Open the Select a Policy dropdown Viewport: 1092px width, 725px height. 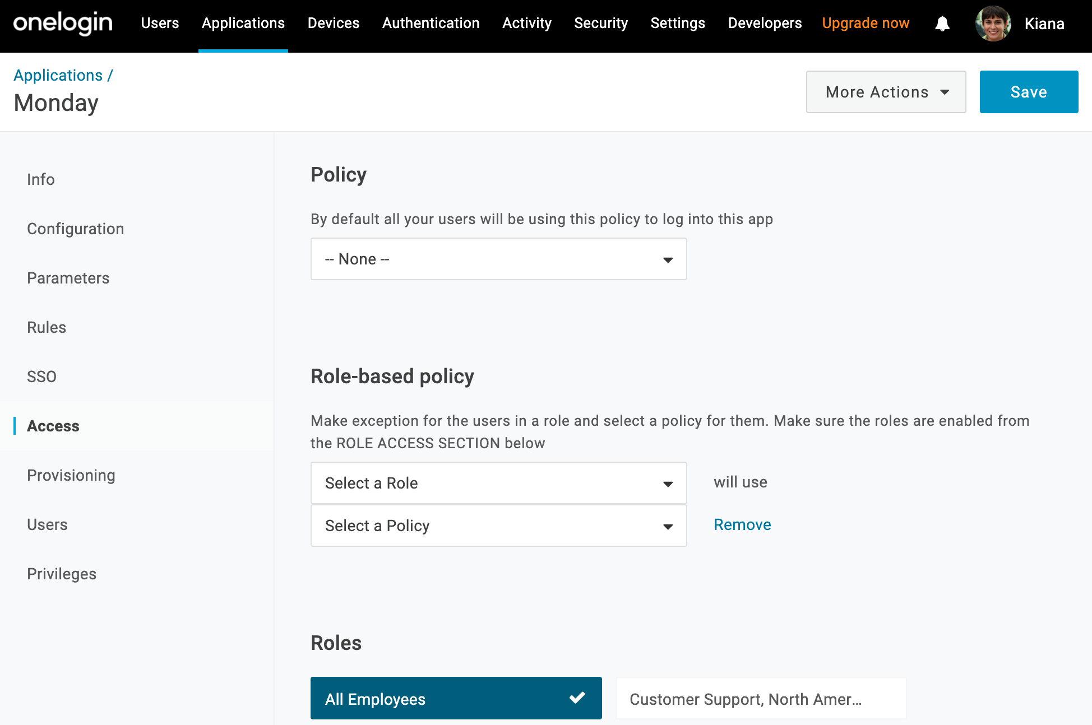pyautogui.click(x=499, y=526)
